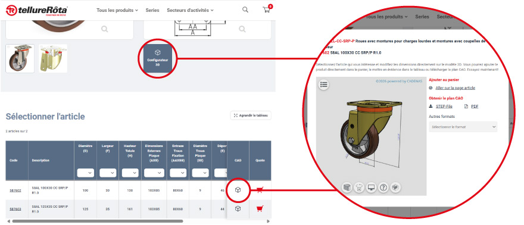Open the PDF link under Obtenir le plan CAO

click(475, 106)
